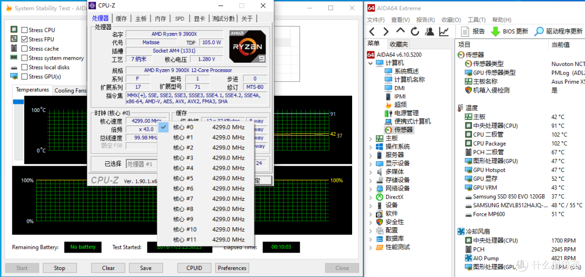Screen dimensions: 585x277
Task: Select 计算机名称 in the tree
Action: tap(405, 80)
